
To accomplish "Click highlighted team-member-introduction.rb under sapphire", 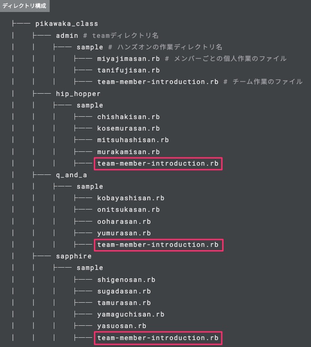I will click(158, 338).
